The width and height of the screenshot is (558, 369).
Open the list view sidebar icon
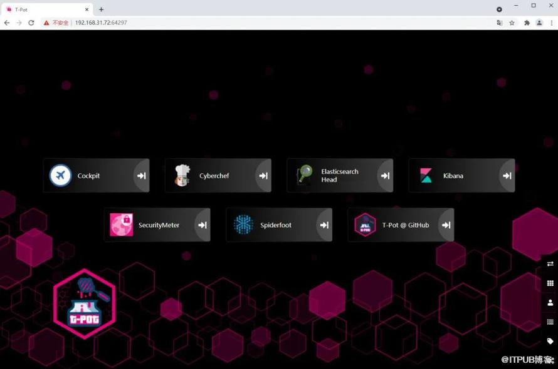pos(550,321)
